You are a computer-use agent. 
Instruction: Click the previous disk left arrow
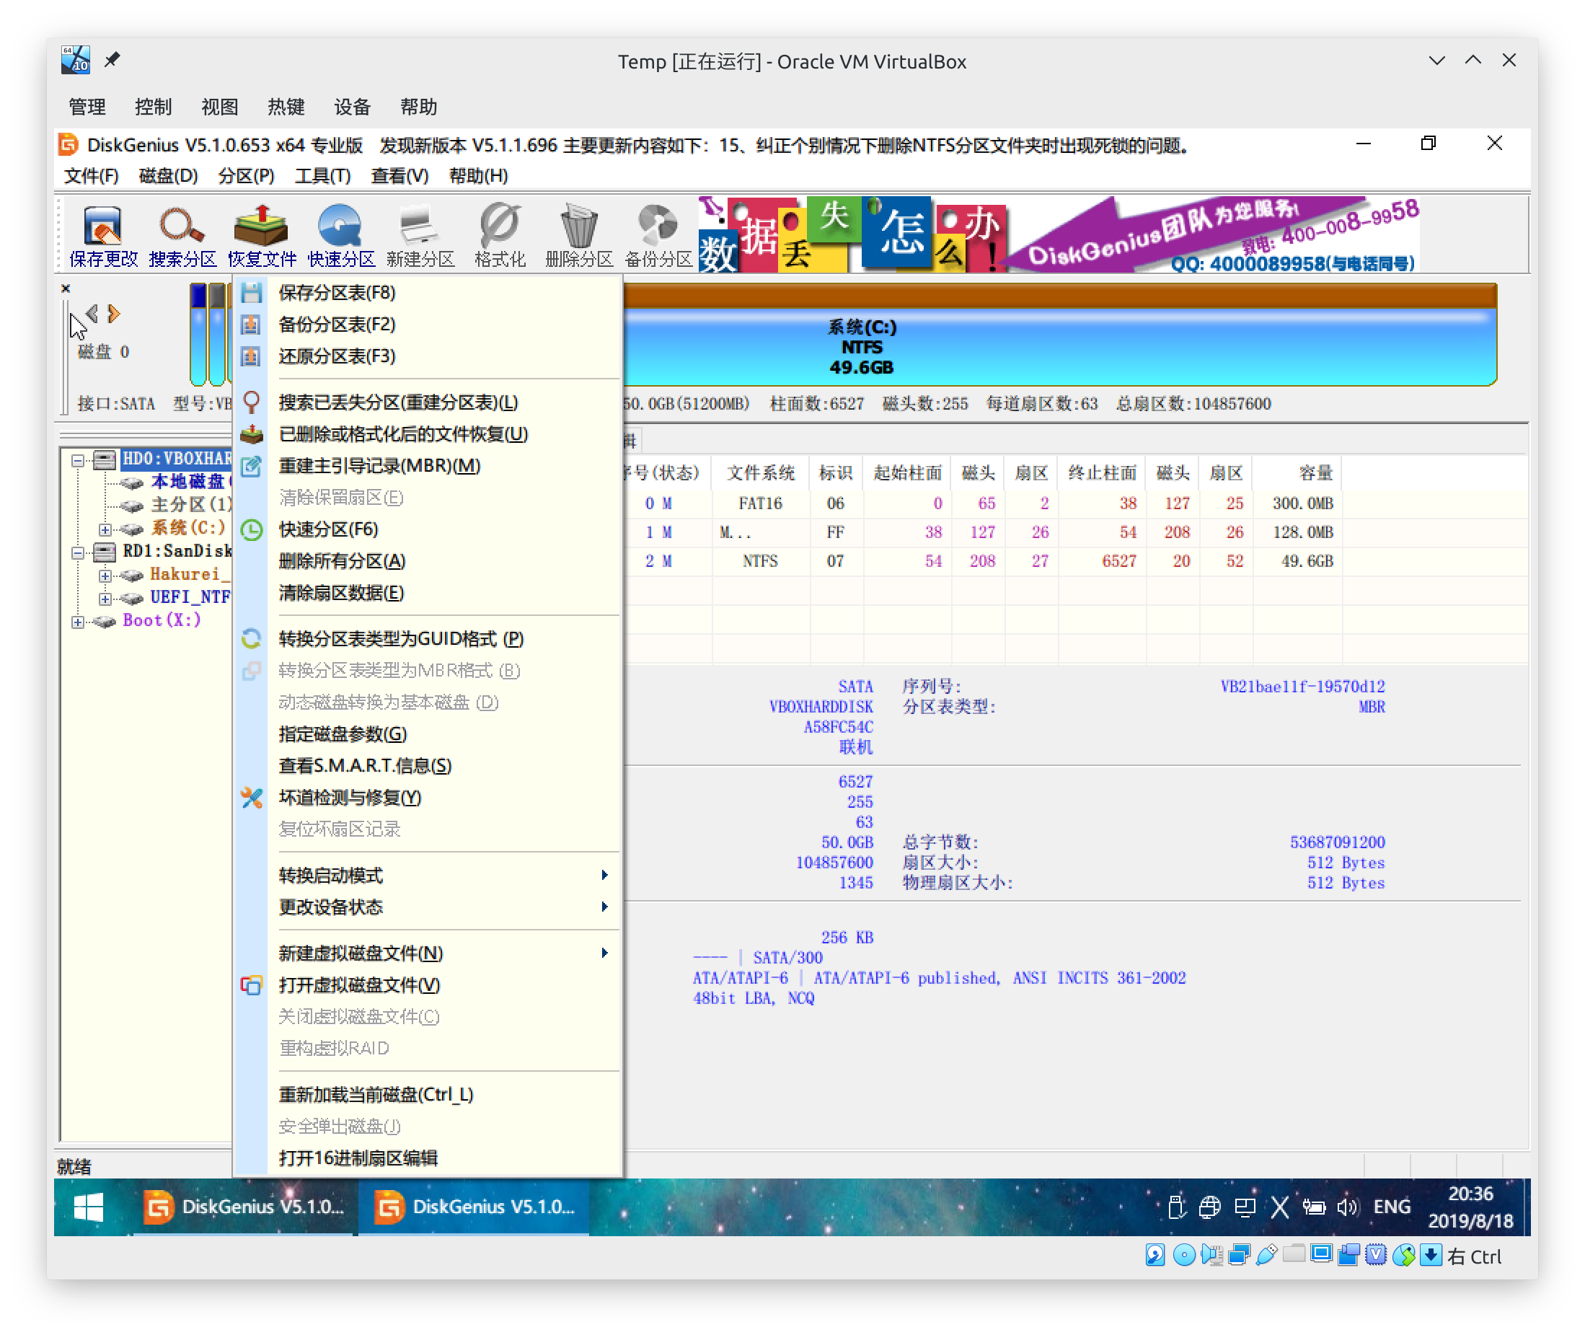pyautogui.click(x=92, y=313)
